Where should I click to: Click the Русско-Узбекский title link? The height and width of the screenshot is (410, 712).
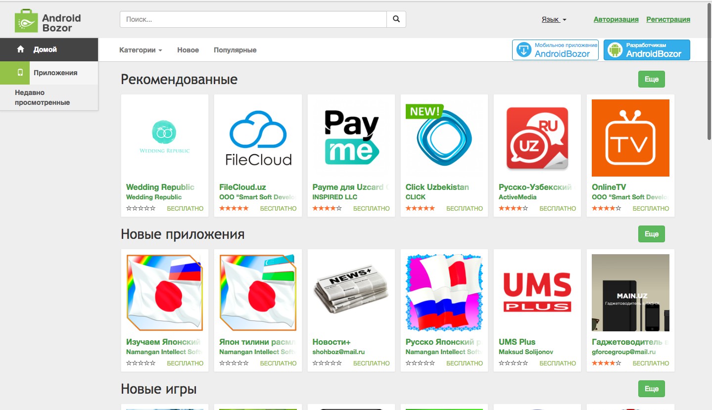point(537,187)
